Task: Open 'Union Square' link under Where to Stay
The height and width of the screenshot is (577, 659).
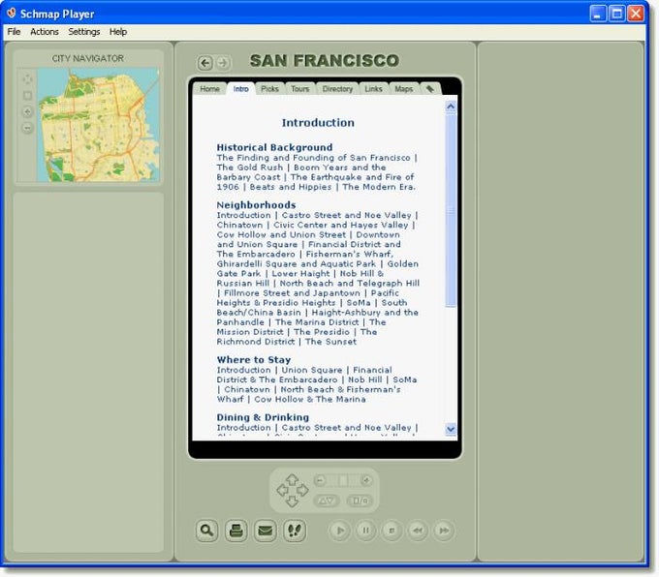Action: pos(312,370)
